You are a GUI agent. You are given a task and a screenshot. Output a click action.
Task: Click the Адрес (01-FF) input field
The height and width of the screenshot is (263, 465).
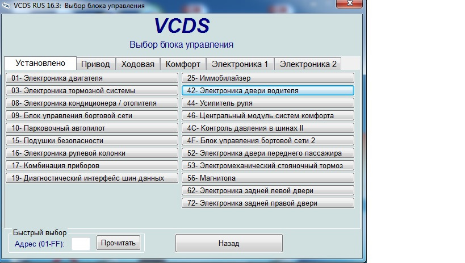pos(81,244)
